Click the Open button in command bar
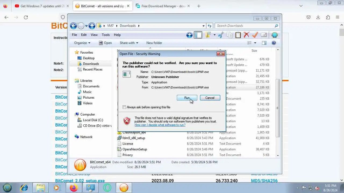The height and width of the screenshot is (193, 344). pyautogui.click(x=105, y=43)
